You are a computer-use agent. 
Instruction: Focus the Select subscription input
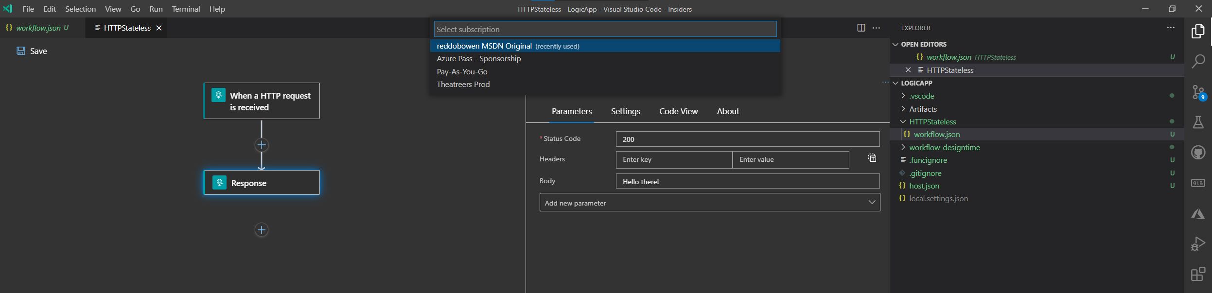point(605,29)
